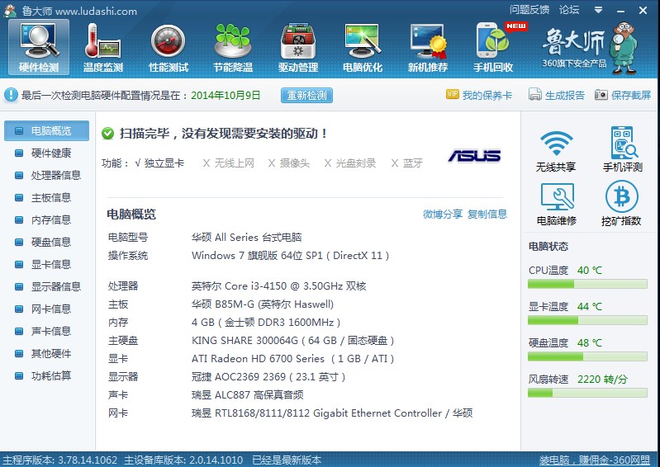
Task: Click memory value 4 GB 金士顿 DDR3
Action: (266, 323)
